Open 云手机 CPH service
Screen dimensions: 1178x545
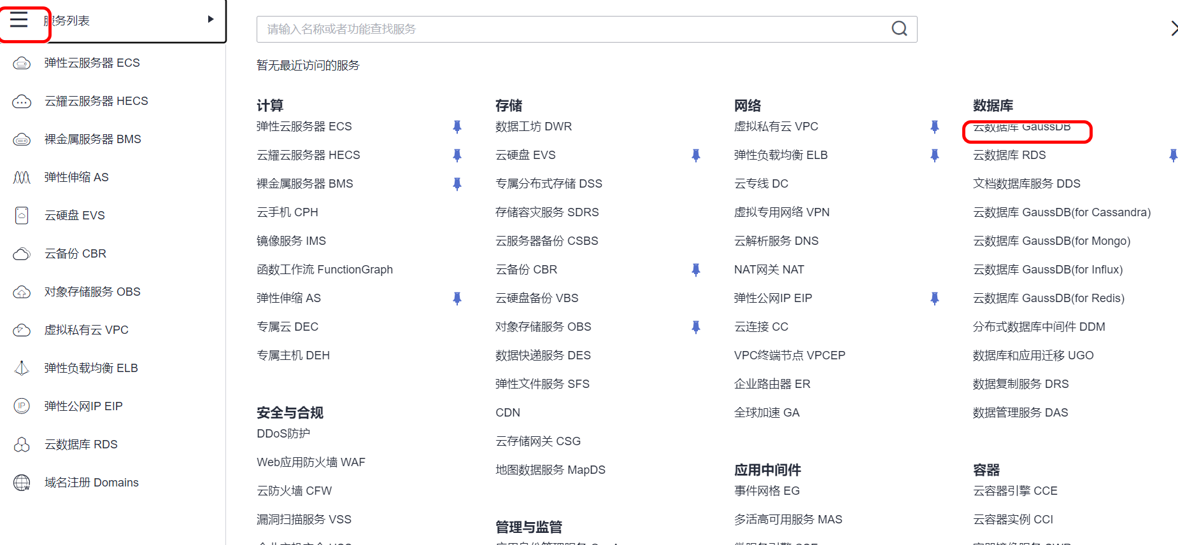[287, 212]
